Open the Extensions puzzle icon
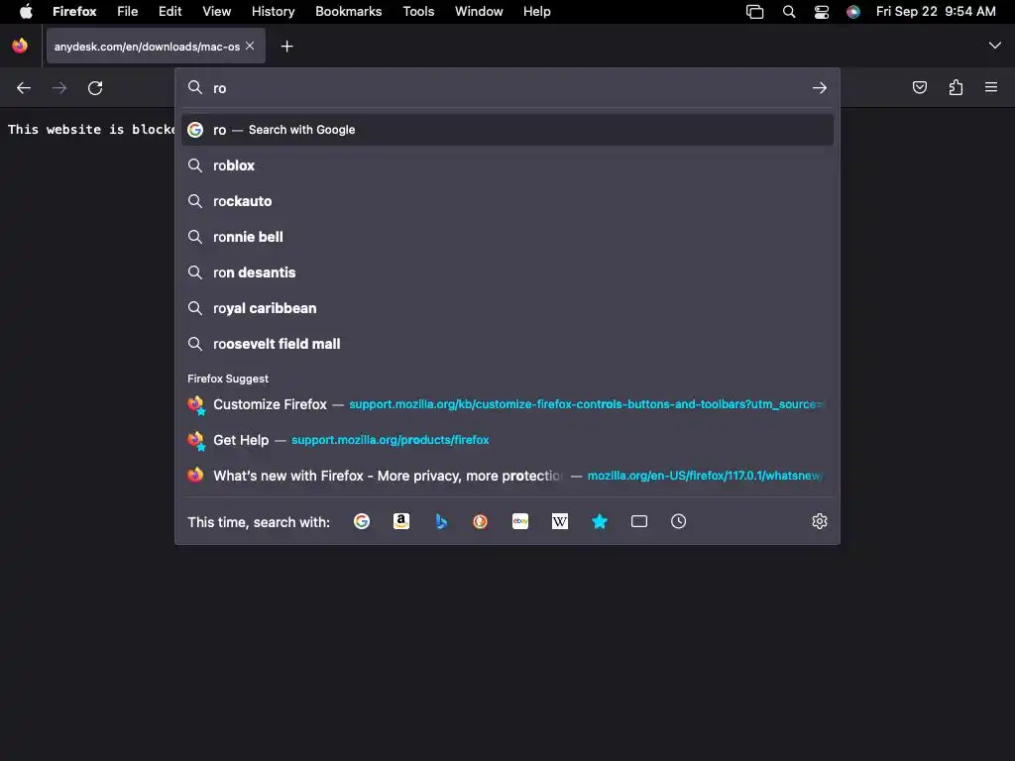1015x761 pixels. coord(956,87)
